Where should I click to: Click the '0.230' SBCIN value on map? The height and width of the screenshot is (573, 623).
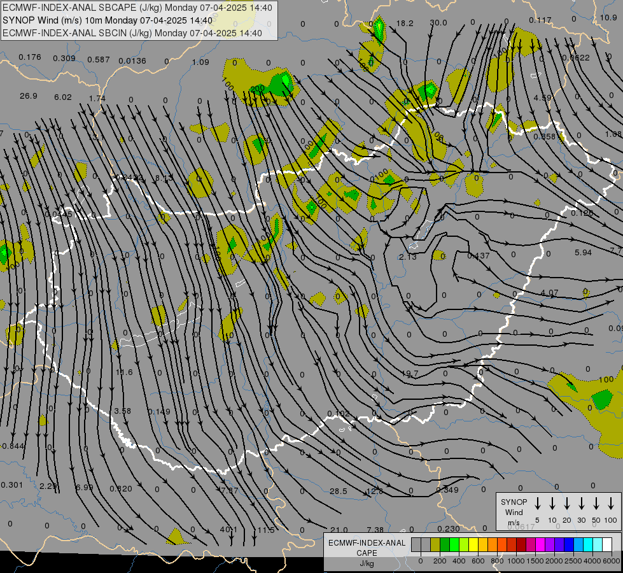[448, 529]
